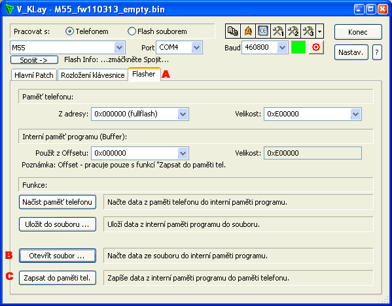This screenshot has height=306, width=392.
Task: Click the Spojit -> button
Action: pyautogui.click(x=34, y=60)
